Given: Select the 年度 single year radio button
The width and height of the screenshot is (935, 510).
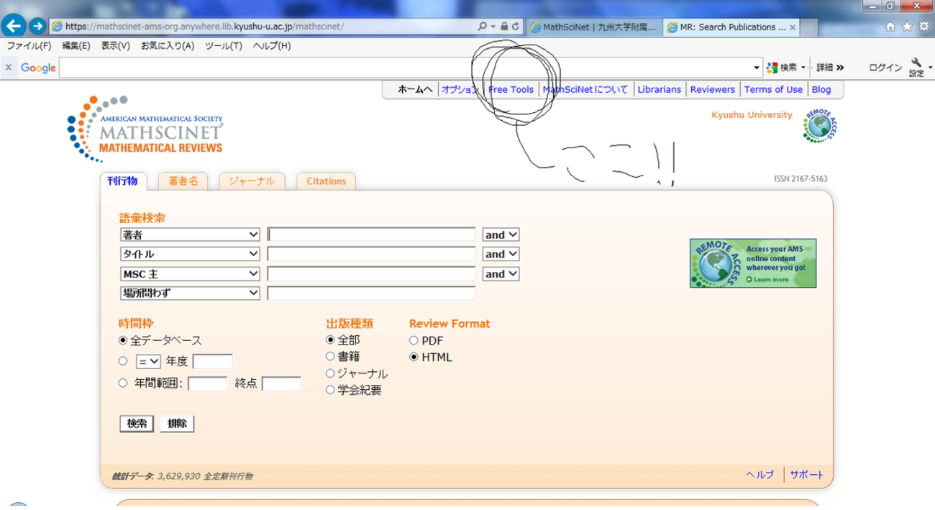Looking at the screenshot, I should pyautogui.click(x=123, y=361).
